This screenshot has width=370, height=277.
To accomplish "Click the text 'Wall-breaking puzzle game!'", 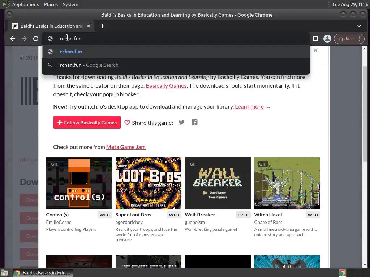I will coord(211,229).
